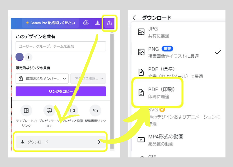
Task: Click the プレゼンと録画 camera icon
Action: 72,111
